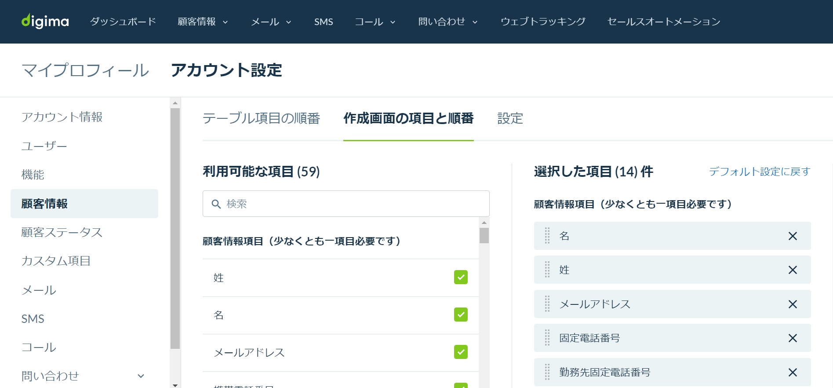The height and width of the screenshot is (388, 833).
Task: Select the アカウント設定 tab
Action: point(226,70)
